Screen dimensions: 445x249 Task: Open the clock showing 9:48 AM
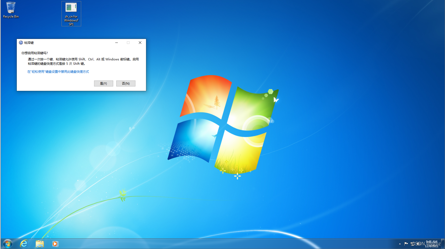point(432,244)
